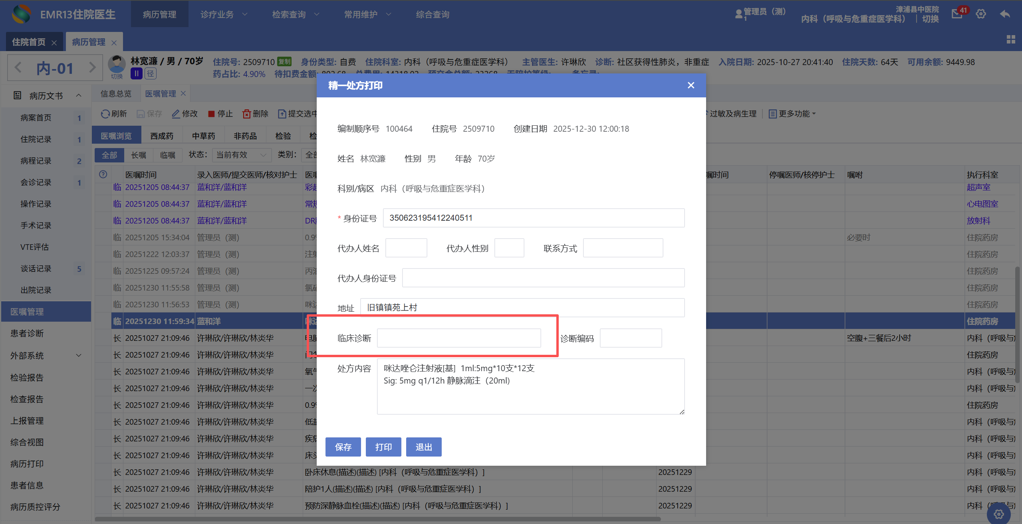Click the 临床诊断 input field
The width and height of the screenshot is (1022, 524).
click(458, 338)
